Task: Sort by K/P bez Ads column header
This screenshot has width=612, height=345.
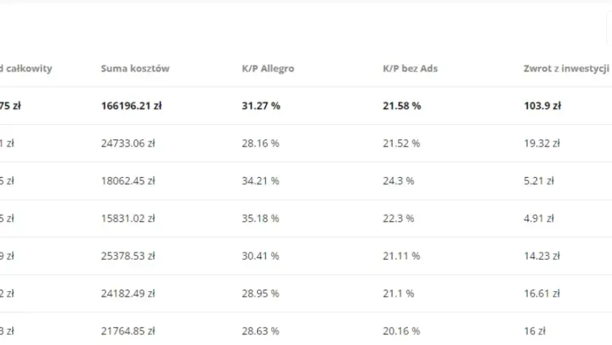Action: (x=410, y=69)
